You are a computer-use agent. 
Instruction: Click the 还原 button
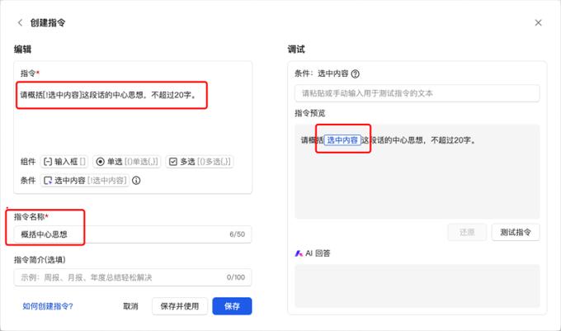[467, 232]
